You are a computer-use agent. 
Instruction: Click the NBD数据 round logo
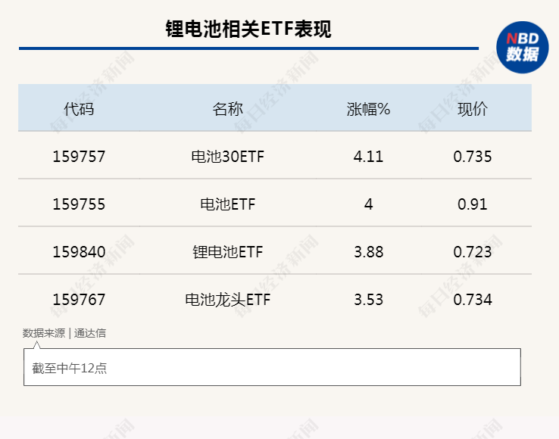coord(523,48)
